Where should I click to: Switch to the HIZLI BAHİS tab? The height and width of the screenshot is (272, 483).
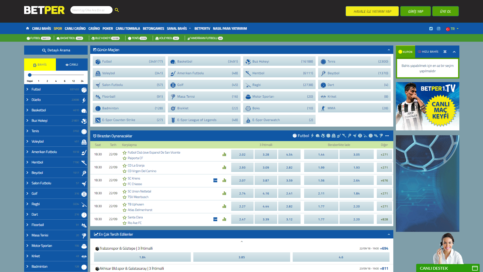(428, 52)
